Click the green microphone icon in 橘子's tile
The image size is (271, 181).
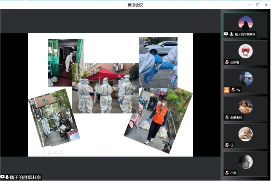click(x=231, y=34)
